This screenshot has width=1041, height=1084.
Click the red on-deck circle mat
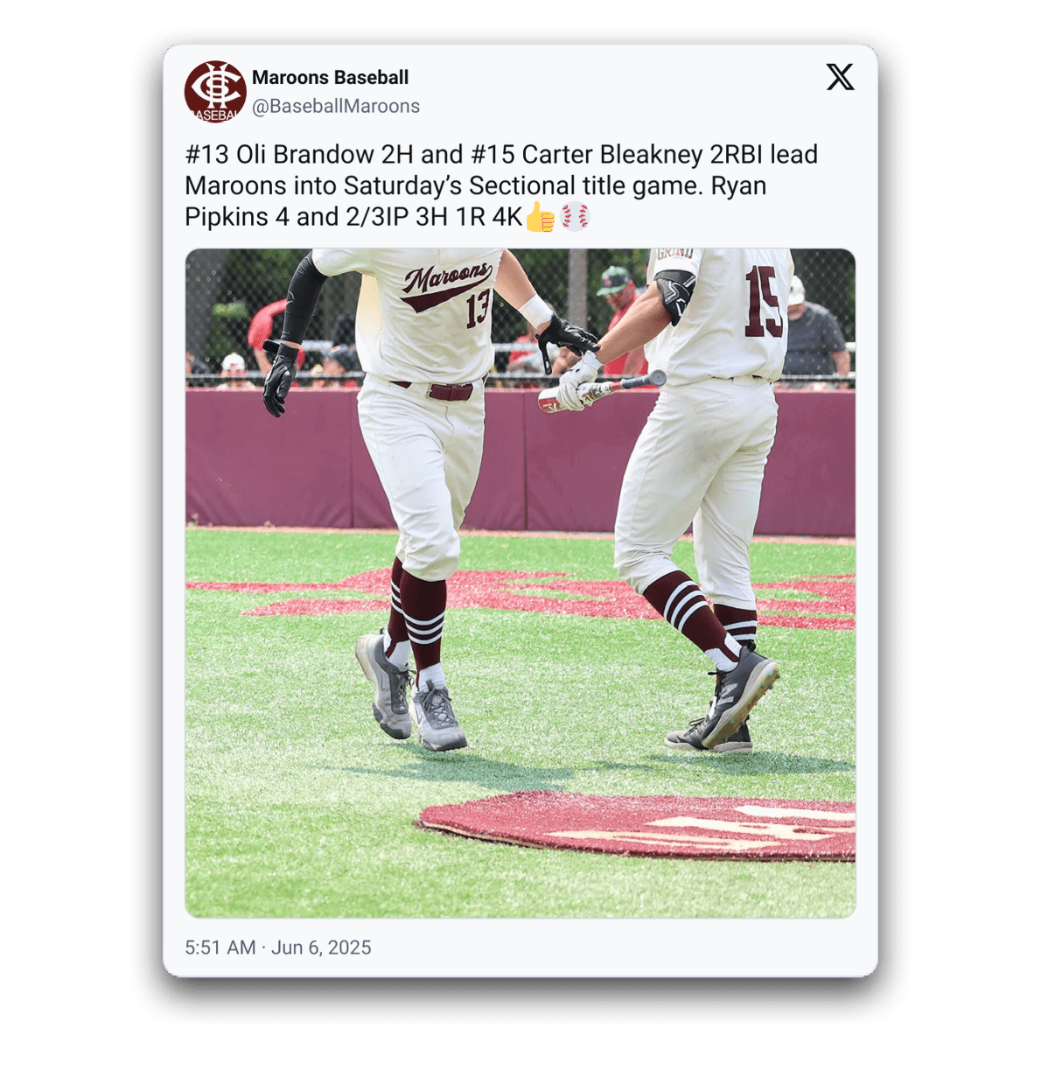[x=639, y=826]
